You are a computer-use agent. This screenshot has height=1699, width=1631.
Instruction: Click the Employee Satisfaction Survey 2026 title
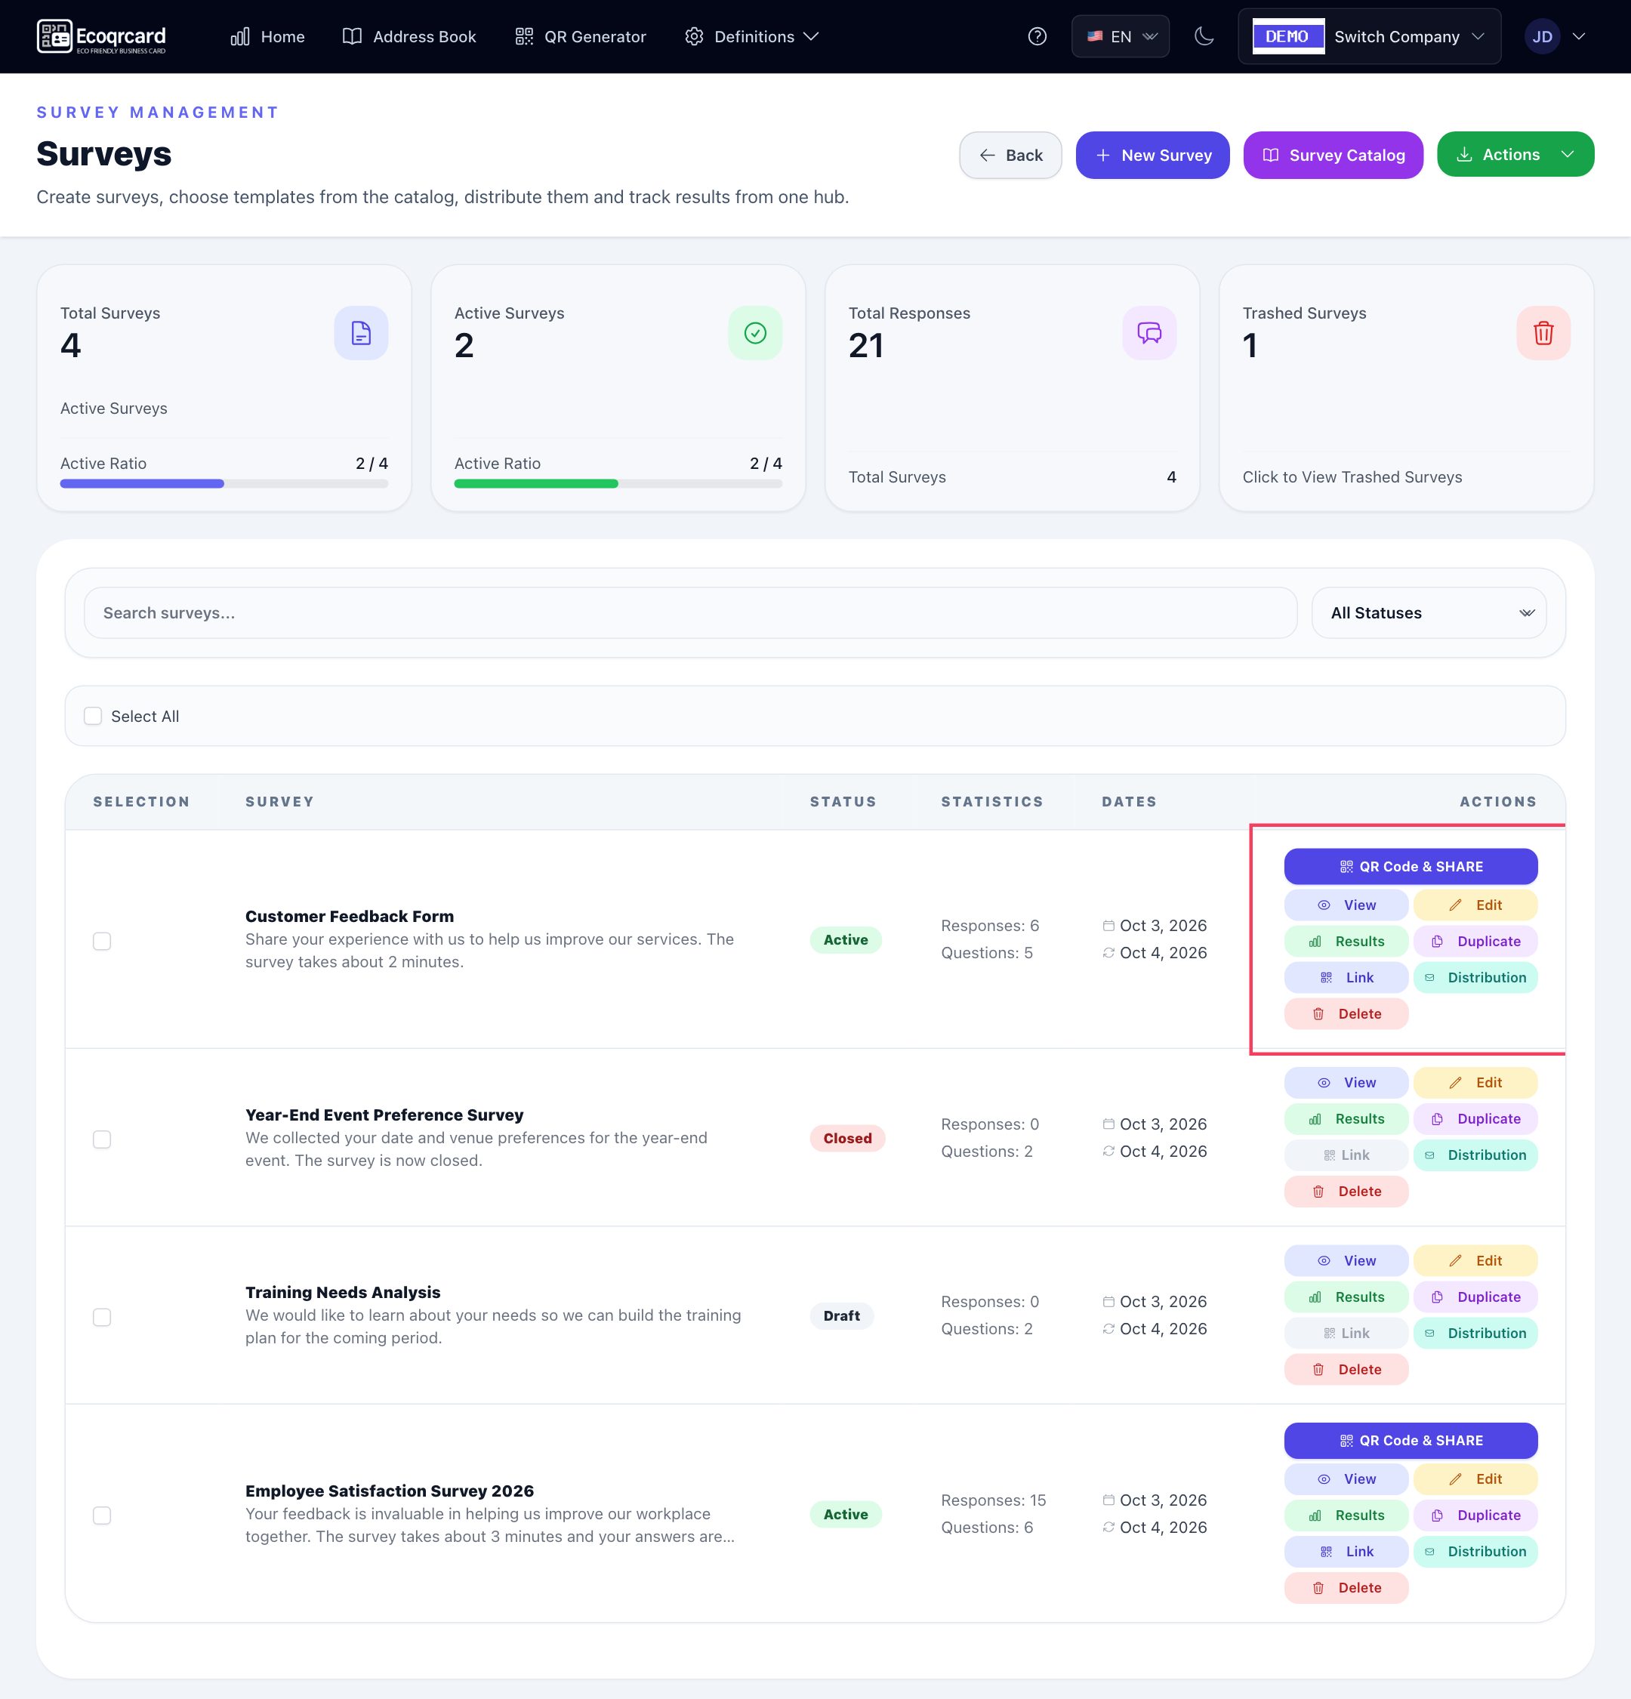click(389, 1491)
